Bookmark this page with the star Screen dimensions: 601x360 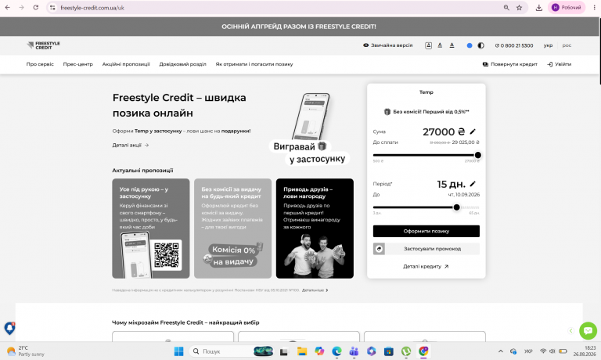(519, 8)
